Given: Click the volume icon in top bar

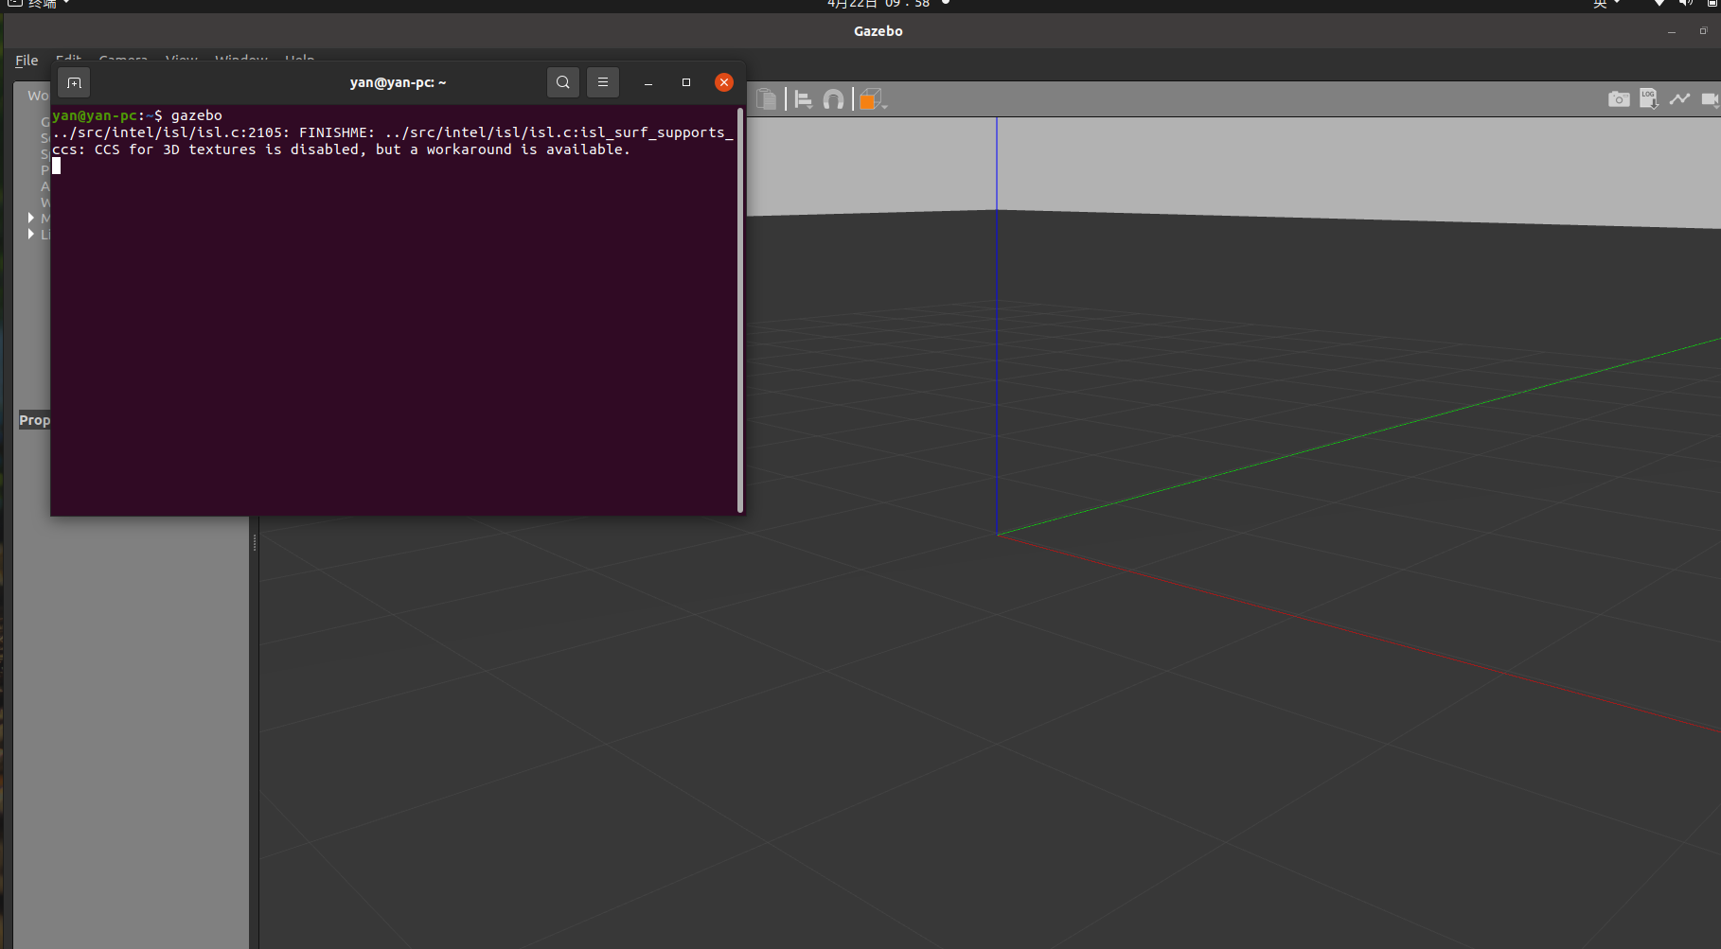Looking at the screenshot, I should point(1686,4).
